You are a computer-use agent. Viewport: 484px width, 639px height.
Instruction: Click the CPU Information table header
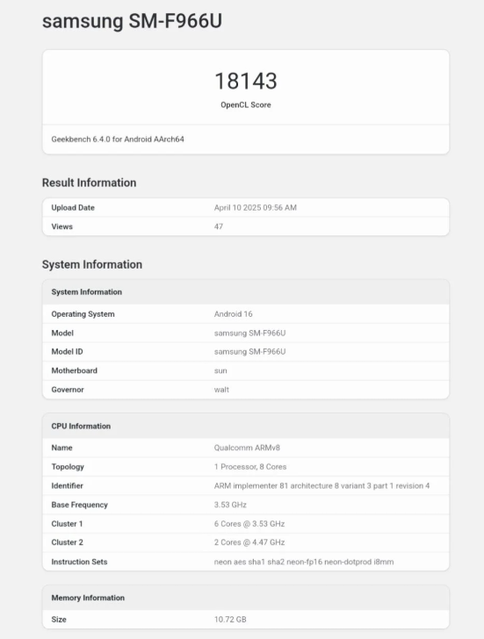pos(246,426)
